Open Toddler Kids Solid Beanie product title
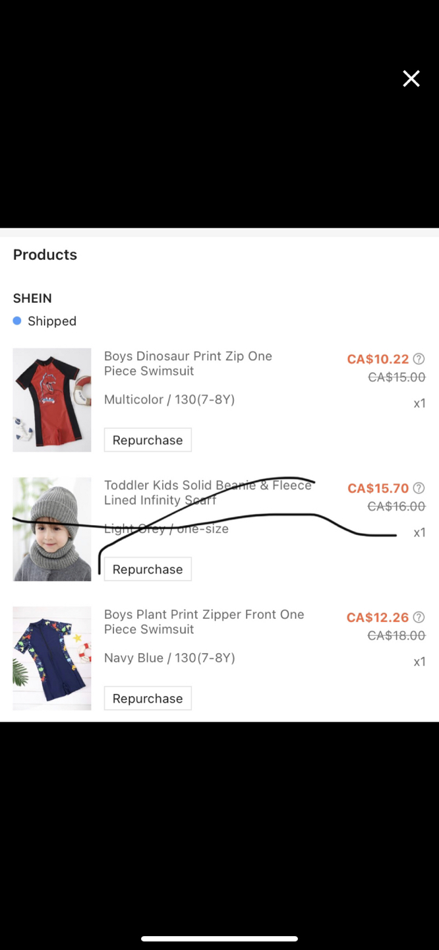The image size is (439, 950). [x=207, y=493]
